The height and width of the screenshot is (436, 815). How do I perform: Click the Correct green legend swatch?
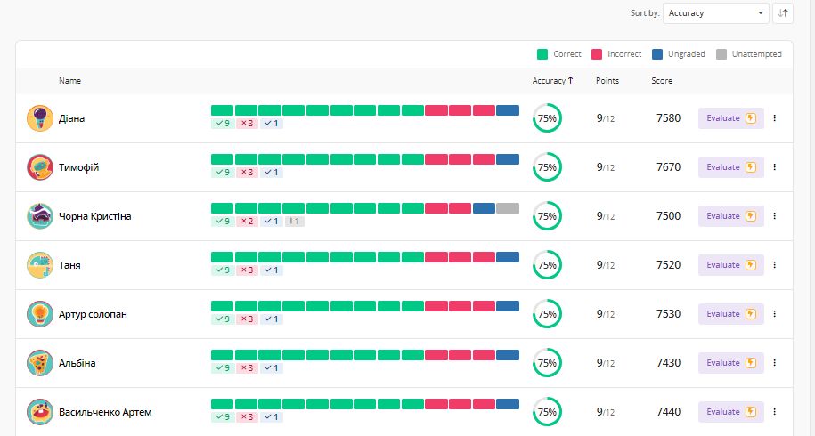coord(542,54)
